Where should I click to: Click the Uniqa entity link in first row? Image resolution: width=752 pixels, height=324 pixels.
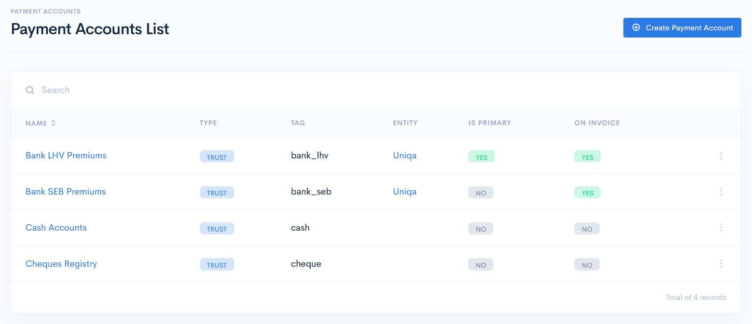(405, 155)
